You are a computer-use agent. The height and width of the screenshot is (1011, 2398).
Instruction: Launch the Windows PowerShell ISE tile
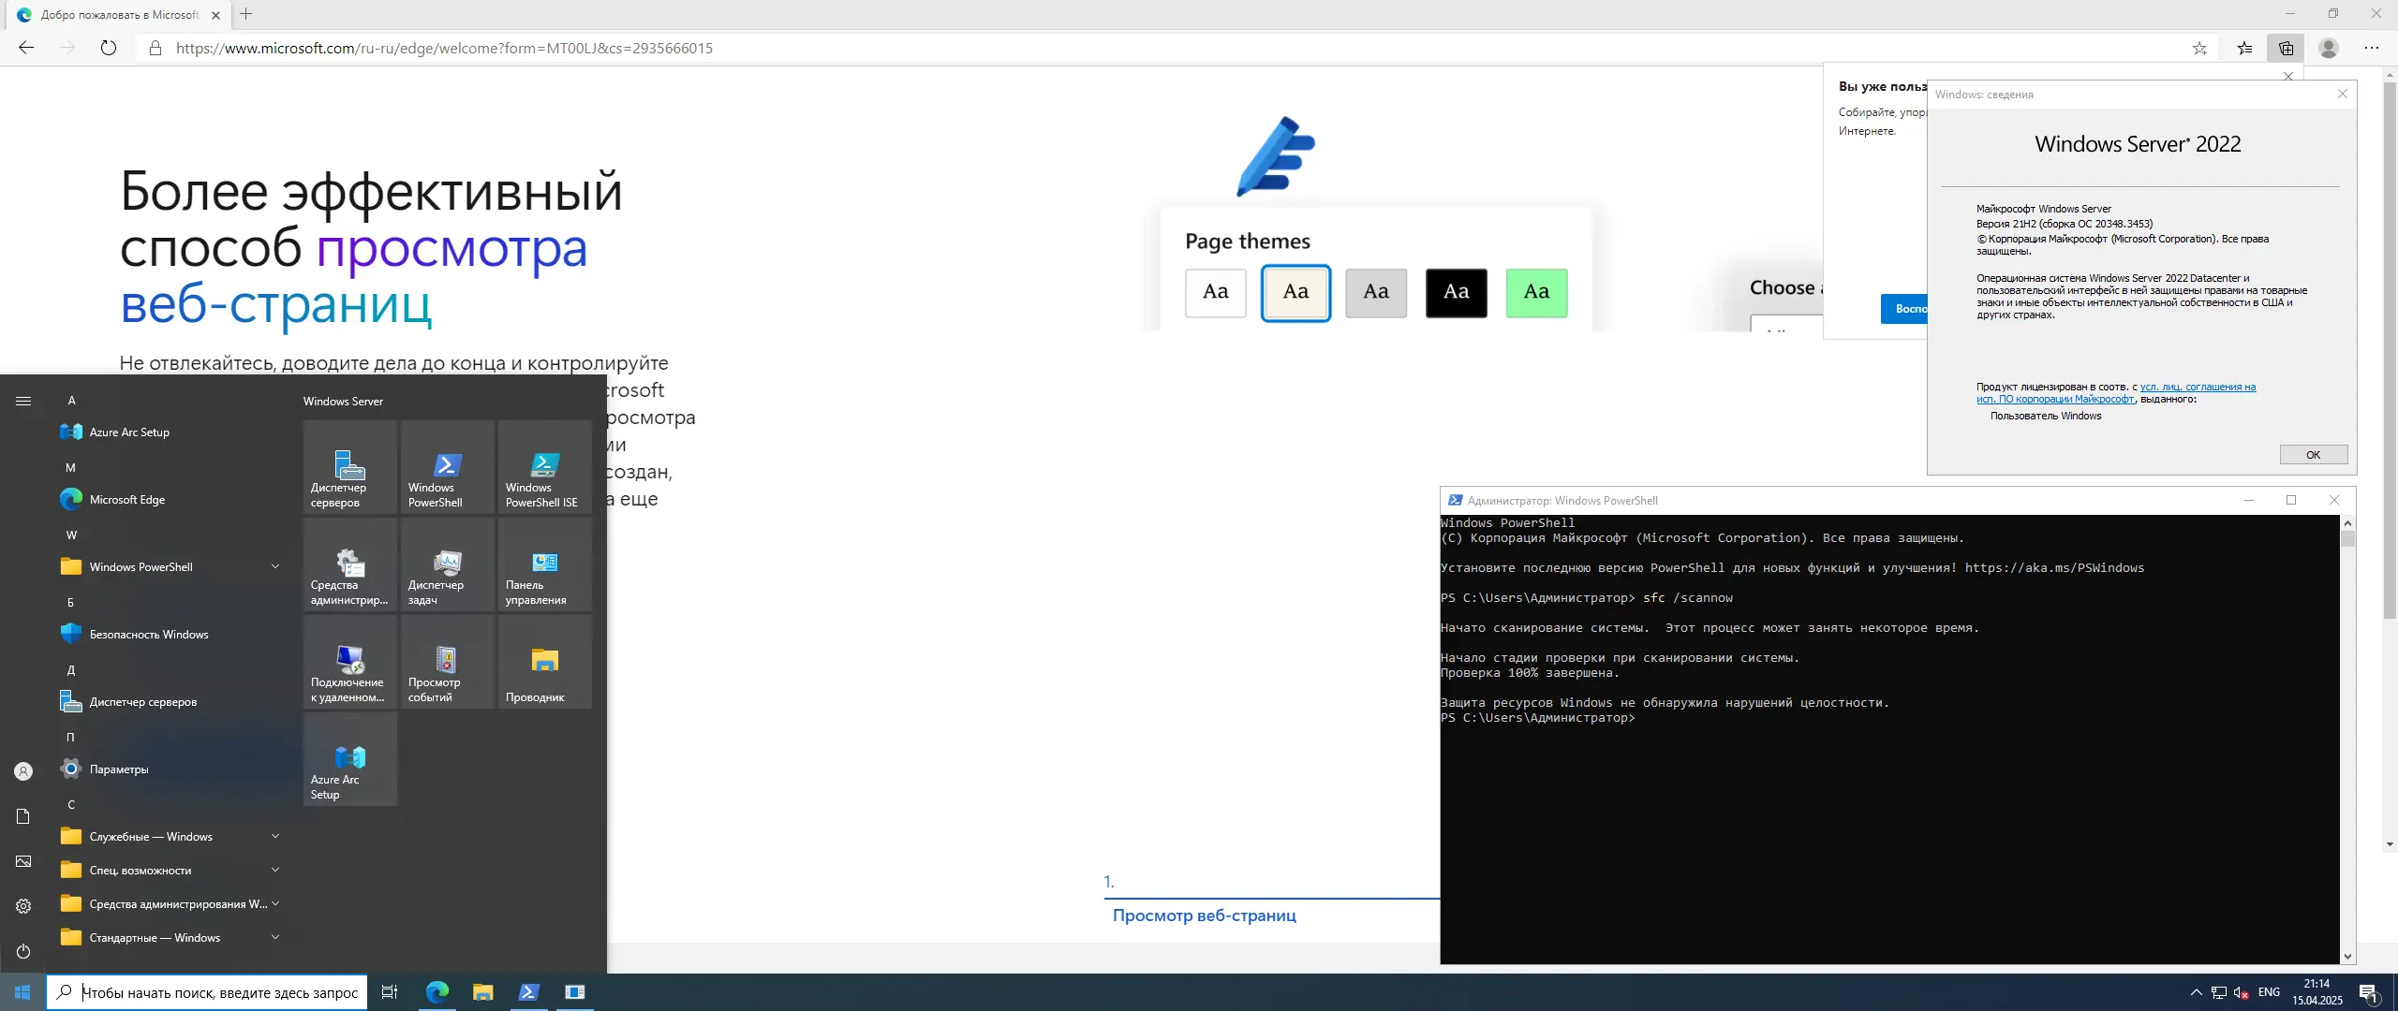(544, 466)
